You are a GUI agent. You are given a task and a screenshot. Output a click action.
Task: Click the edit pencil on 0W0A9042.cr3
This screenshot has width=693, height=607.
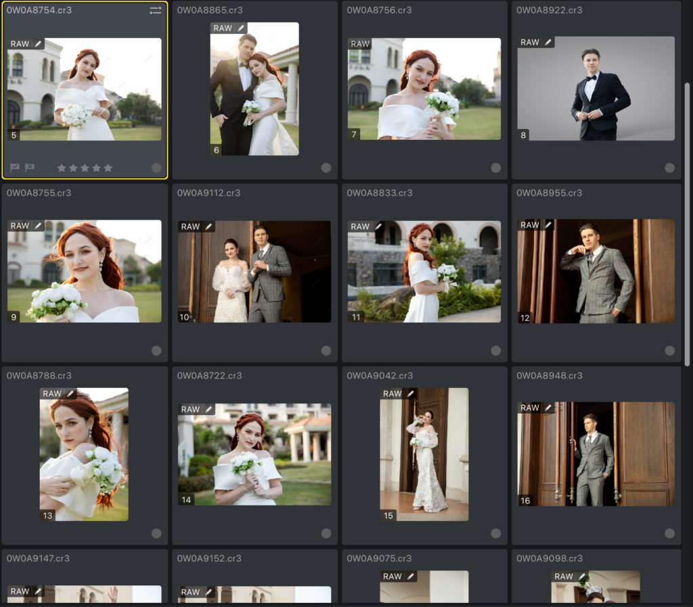coord(410,393)
